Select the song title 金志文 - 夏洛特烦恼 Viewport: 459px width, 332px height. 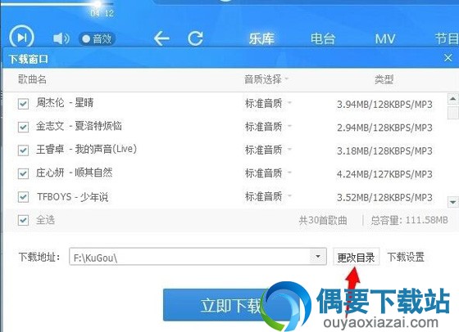79,126
